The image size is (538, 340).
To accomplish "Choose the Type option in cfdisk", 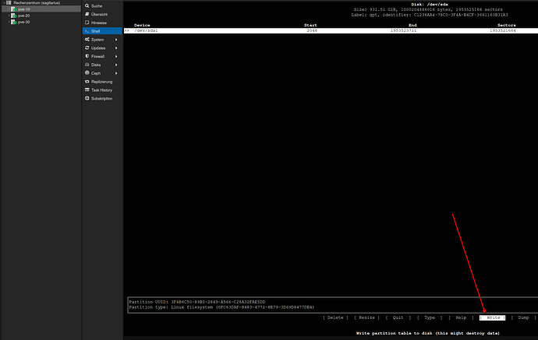I will coord(430,317).
